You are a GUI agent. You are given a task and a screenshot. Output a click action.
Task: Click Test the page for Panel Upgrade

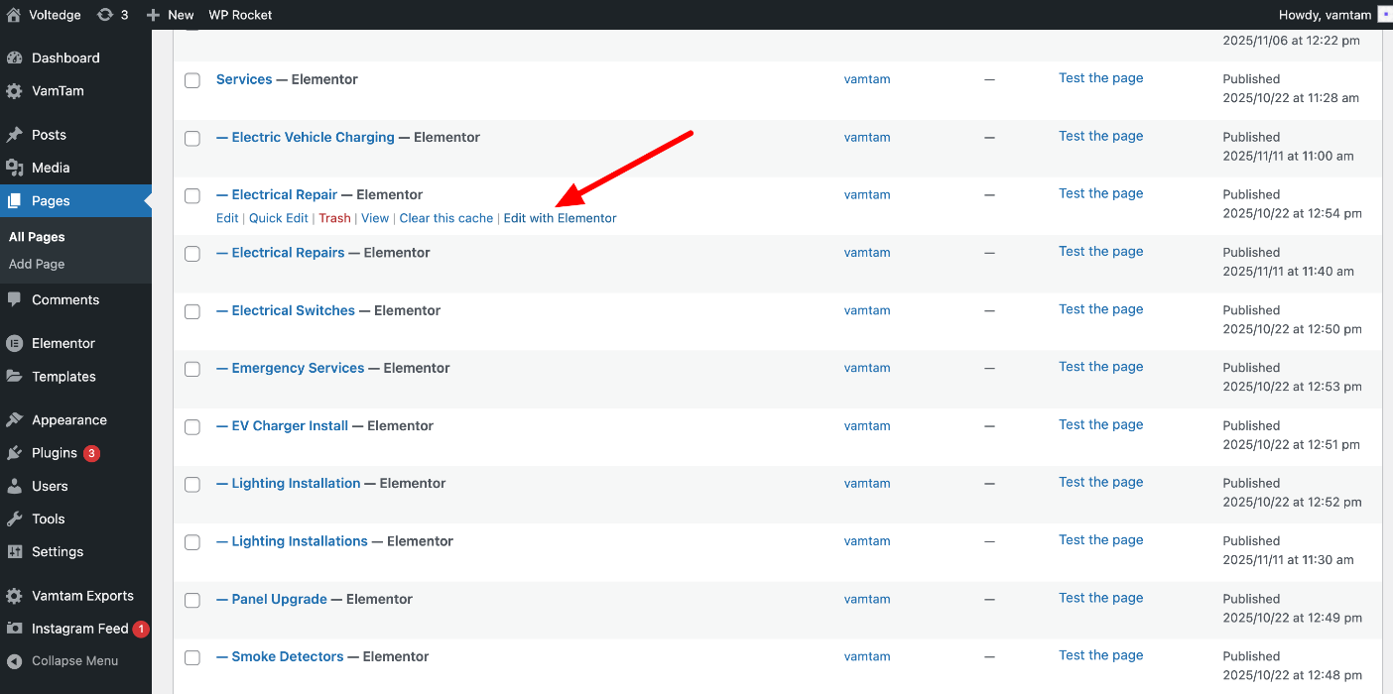click(x=1100, y=598)
